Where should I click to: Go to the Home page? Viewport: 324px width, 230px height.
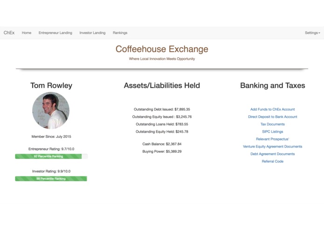pyautogui.click(x=27, y=33)
